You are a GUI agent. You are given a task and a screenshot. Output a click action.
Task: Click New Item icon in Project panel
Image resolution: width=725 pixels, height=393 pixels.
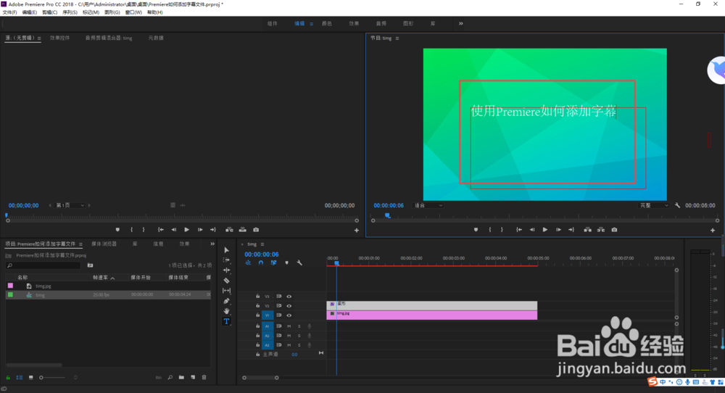click(193, 377)
